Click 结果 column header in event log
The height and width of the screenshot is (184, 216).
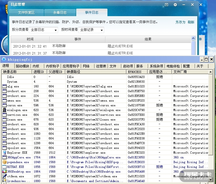tap(148, 39)
